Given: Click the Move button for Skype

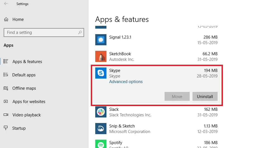Looking at the screenshot, I should pos(177,96).
